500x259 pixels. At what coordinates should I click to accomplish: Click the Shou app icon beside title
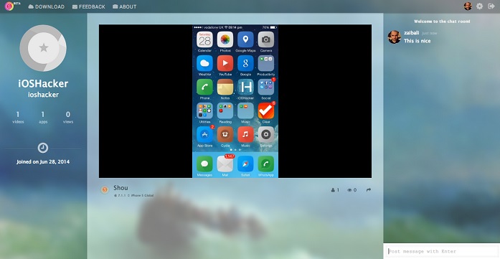(x=105, y=190)
